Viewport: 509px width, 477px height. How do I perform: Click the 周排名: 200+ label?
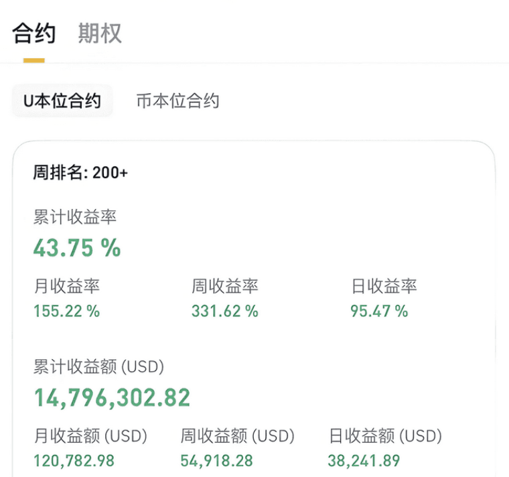tap(80, 172)
